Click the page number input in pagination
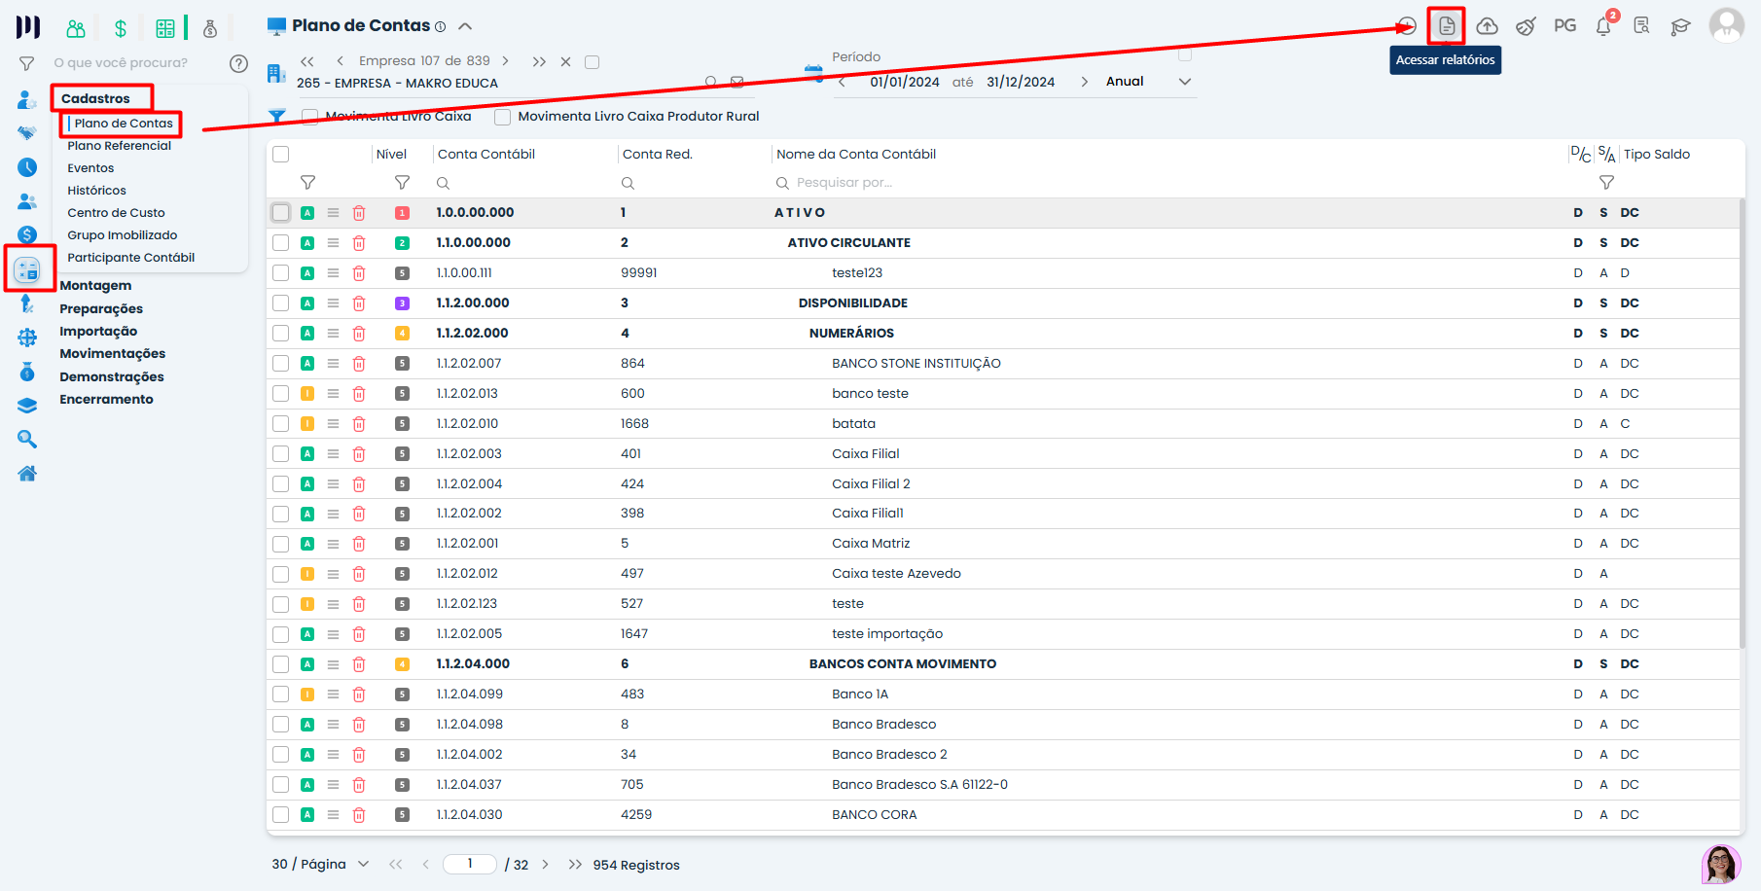The height and width of the screenshot is (891, 1761). click(470, 865)
